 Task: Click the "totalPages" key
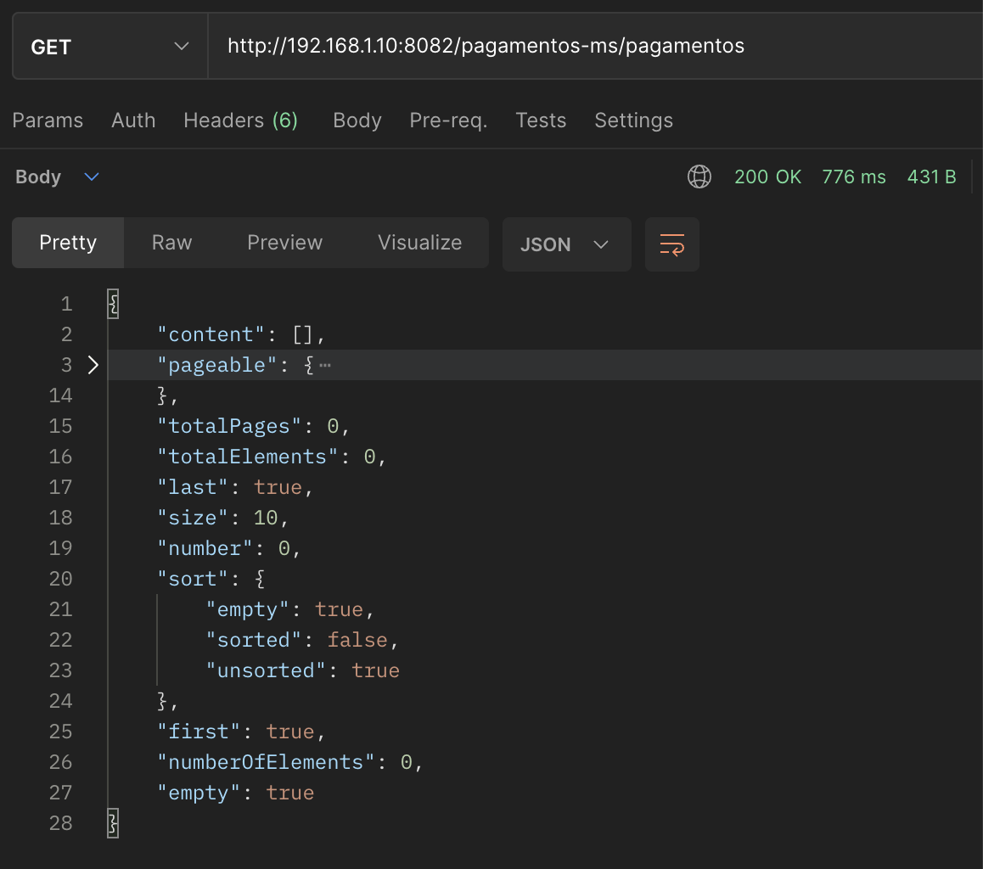click(x=229, y=426)
